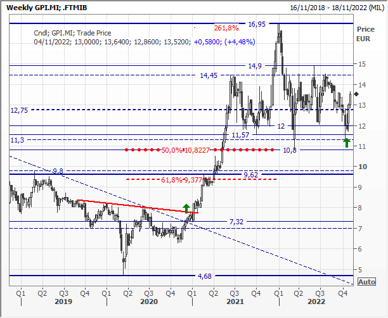Screen dimensions: 388x318
Task: Click the 9,62 horizontal level label
Action: [x=252, y=173]
